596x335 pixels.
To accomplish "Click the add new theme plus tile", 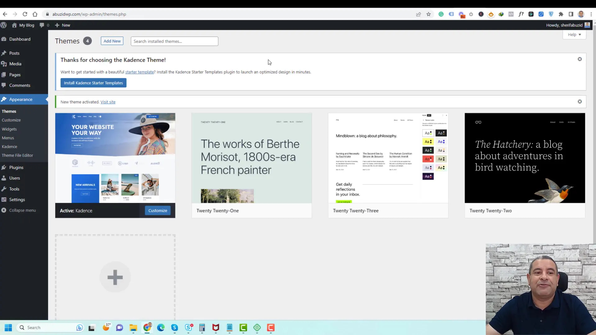I will pyautogui.click(x=115, y=277).
